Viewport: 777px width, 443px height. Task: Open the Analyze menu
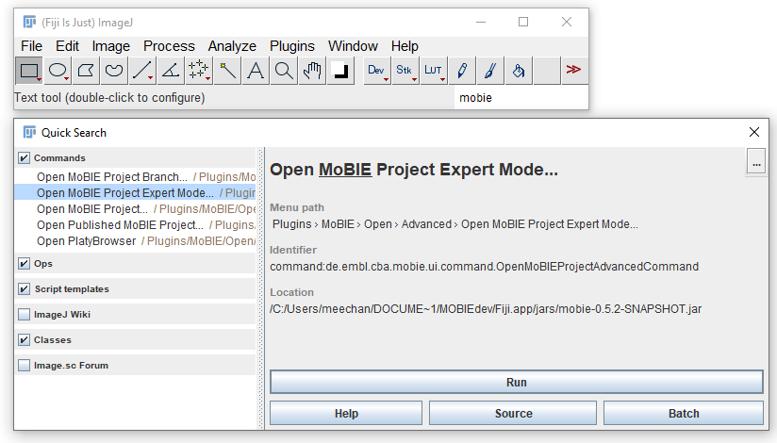pyautogui.click(x=232, y=46)
